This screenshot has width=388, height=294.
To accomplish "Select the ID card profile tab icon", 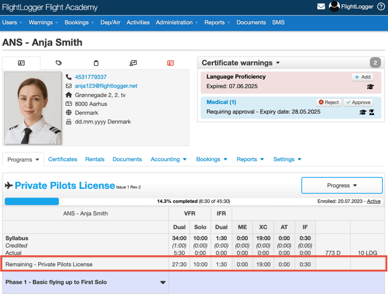I will click(21, 63).
